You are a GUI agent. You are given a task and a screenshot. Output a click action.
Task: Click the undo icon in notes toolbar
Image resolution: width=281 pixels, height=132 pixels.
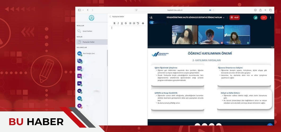(138, 23)
